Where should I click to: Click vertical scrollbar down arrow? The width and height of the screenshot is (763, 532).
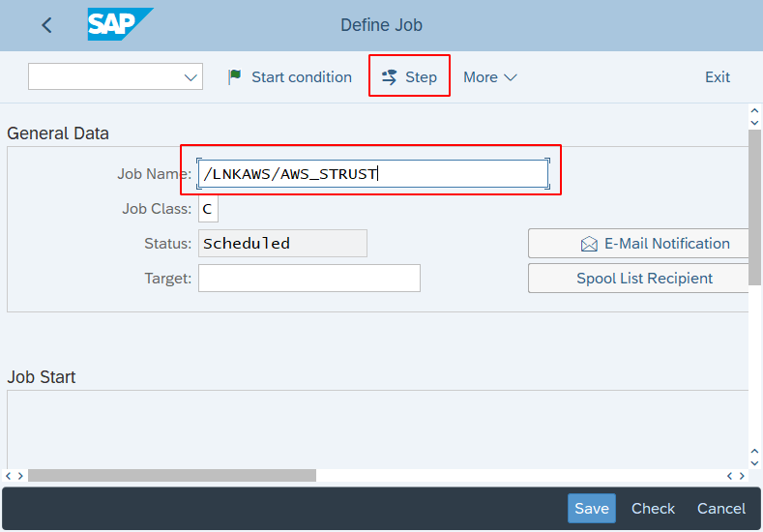755,453
